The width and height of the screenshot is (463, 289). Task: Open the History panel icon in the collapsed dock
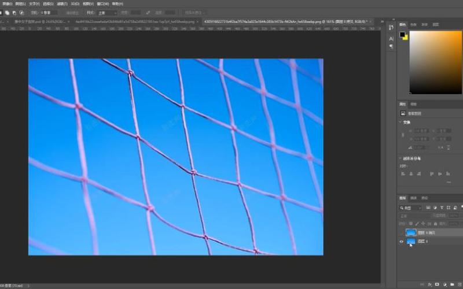391,27
